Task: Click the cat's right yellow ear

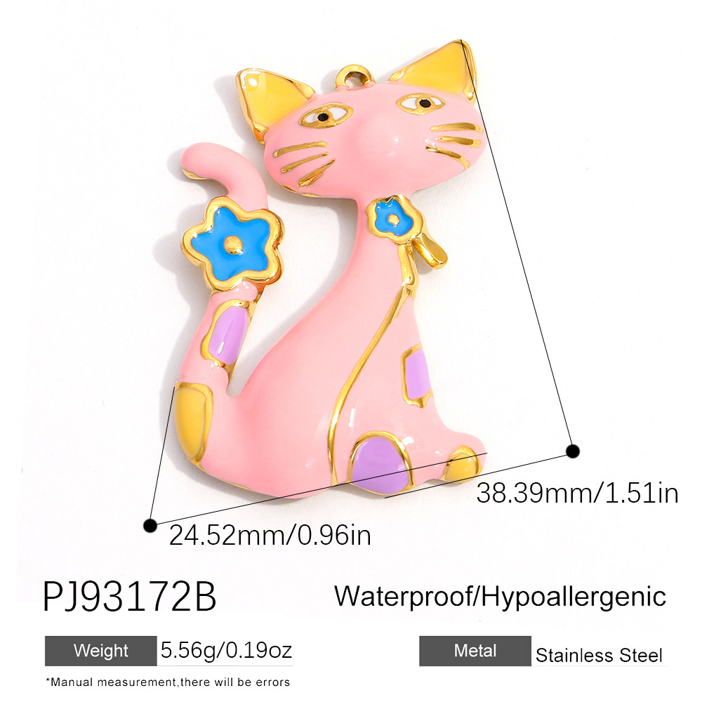Action: [439, 71]
